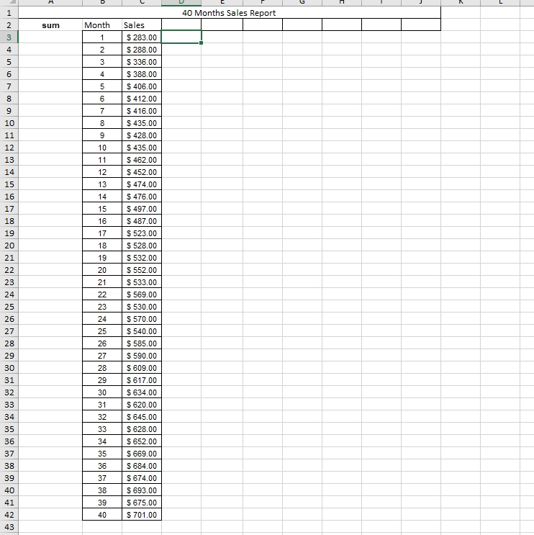Click the $ 569.00 sales cell
This screenshot has height=535, width=534.
click(142, 295)
